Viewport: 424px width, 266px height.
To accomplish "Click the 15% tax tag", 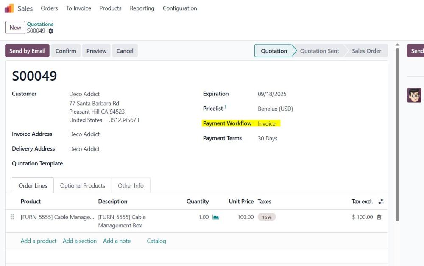I will [x=267, y=217].
